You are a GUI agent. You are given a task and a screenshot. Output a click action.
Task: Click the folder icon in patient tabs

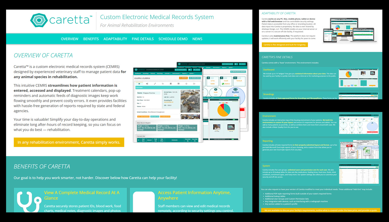(194, 84)
